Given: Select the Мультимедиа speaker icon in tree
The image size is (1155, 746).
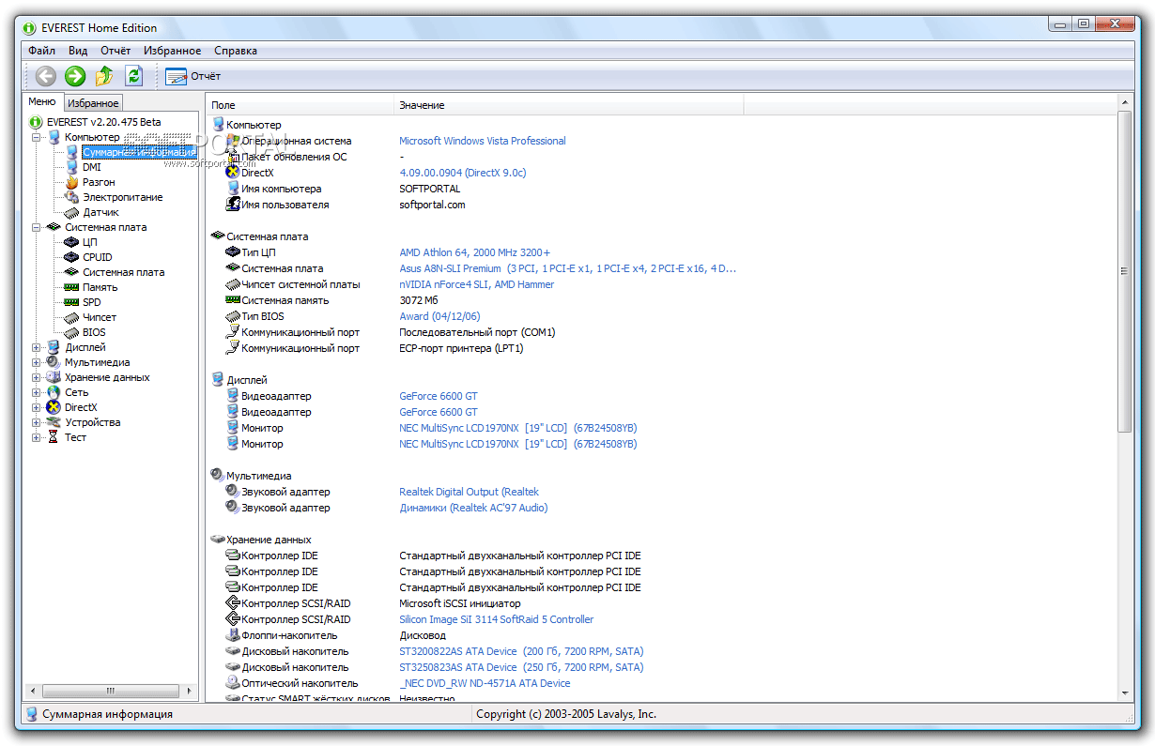Looking at the screenshot, I should coord(54,362).
